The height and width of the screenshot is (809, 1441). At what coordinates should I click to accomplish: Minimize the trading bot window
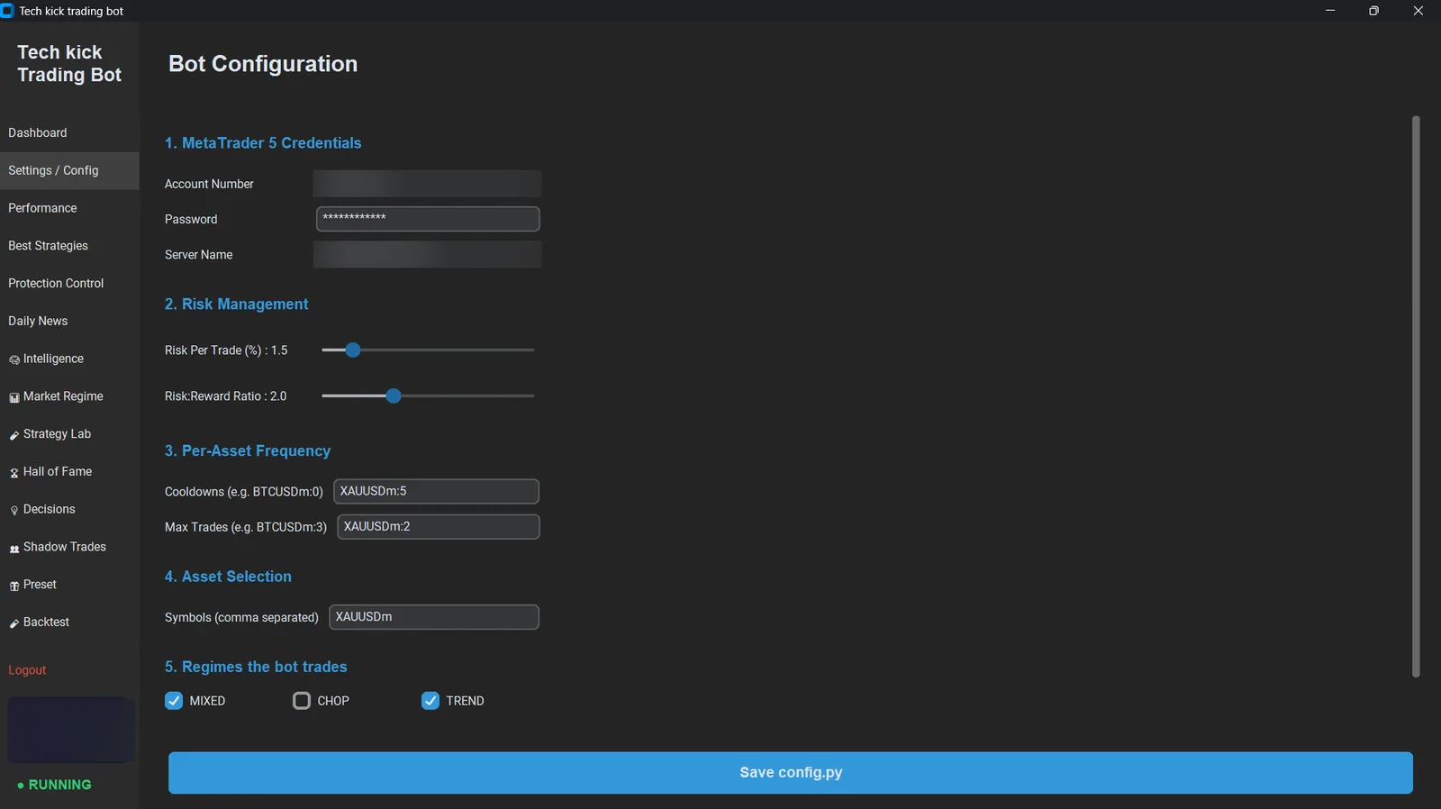point(1330,11)
